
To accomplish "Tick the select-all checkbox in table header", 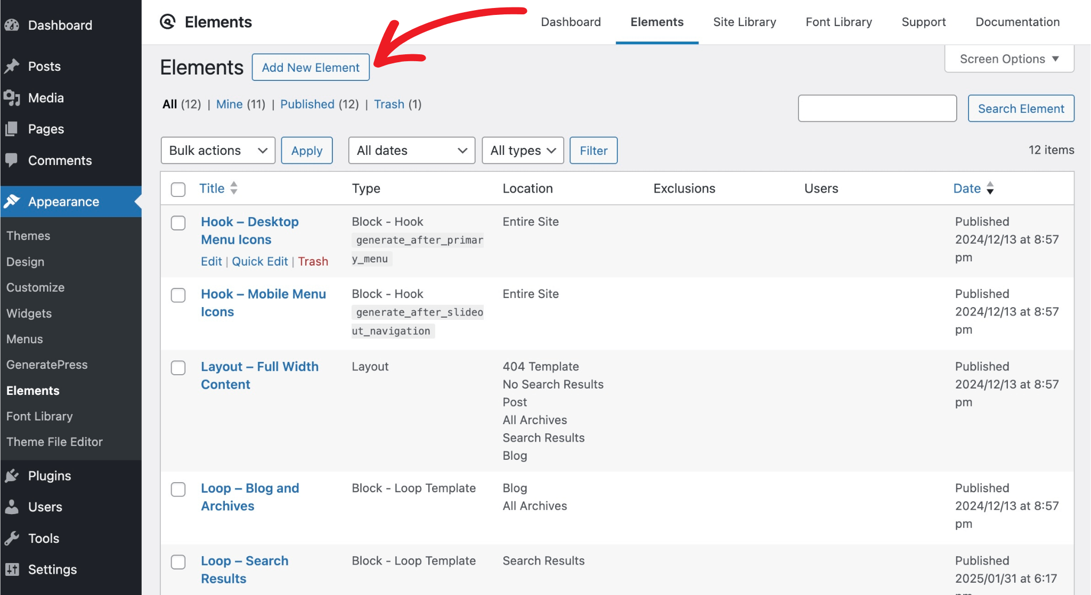I will [178, 189].
